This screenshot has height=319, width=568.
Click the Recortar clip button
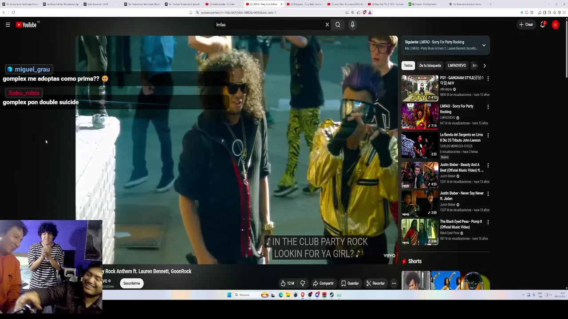pos(375,283)
